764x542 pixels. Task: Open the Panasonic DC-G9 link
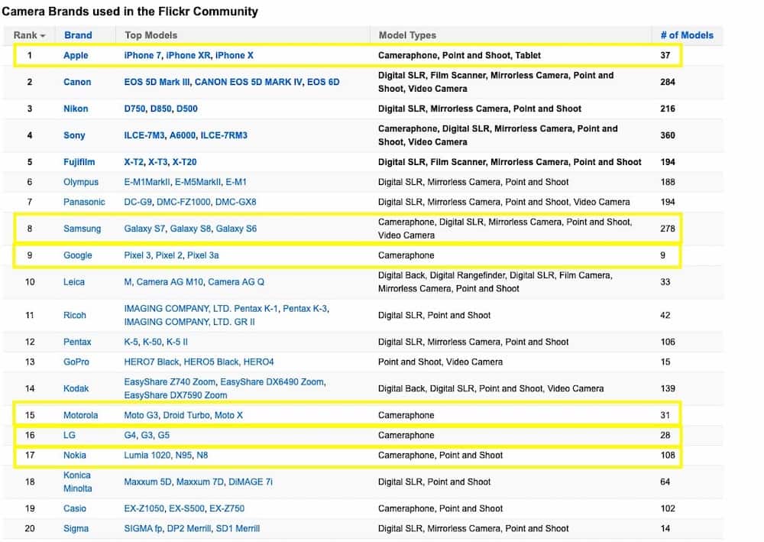pyautogui.click(x=138, y=202)
